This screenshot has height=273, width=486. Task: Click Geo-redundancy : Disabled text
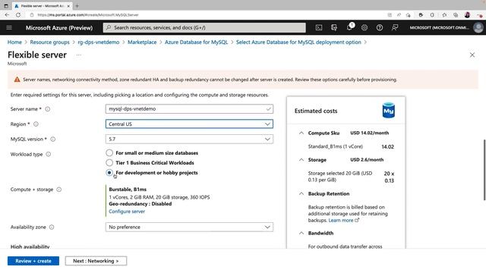coord(140,204)
